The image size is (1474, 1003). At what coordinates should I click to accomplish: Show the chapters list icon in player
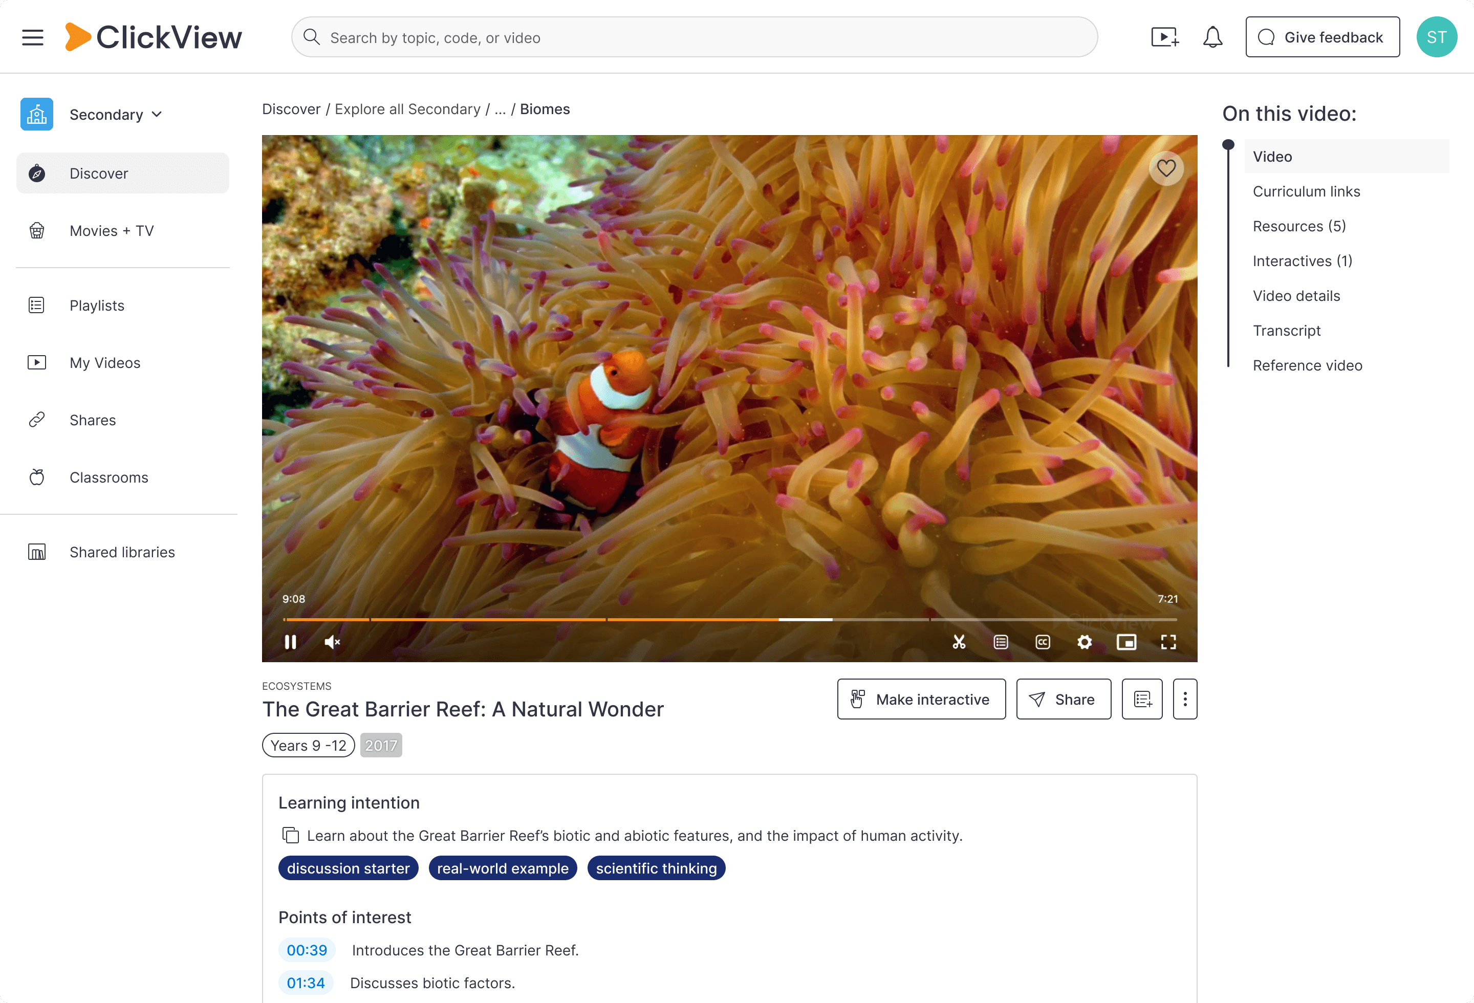1001,642
